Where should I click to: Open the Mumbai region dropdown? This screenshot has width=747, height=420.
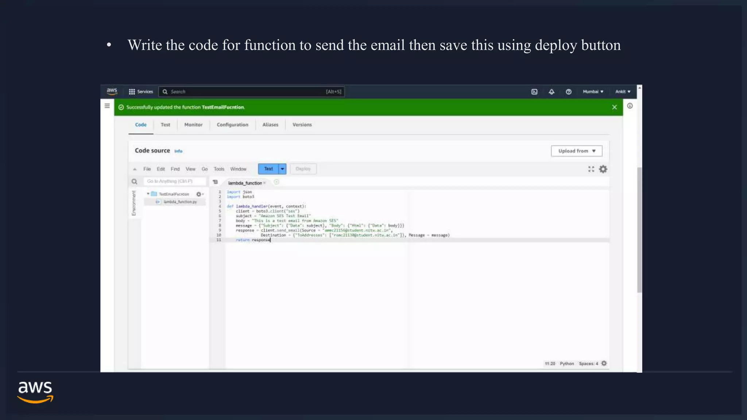(593, 92)
